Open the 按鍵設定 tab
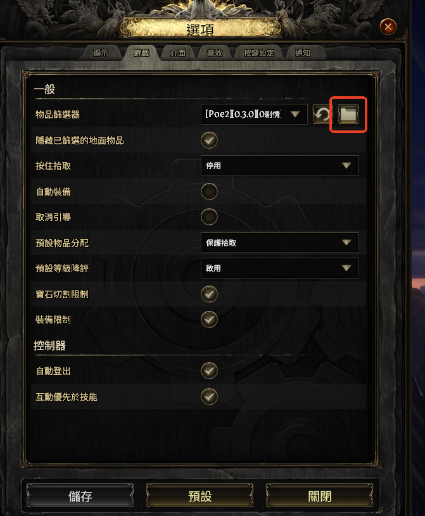This screenshot has height=516, width=425. click(259, 53)
